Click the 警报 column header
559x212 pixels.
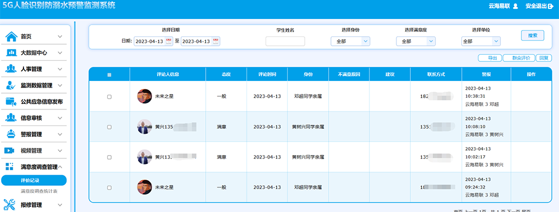pyautogui.click(x=486, y=75)
